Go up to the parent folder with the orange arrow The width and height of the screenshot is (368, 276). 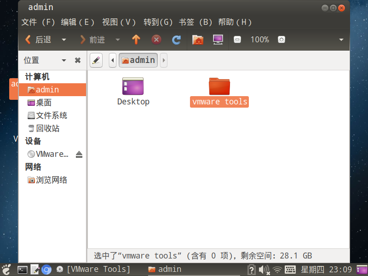pos(136,40)
